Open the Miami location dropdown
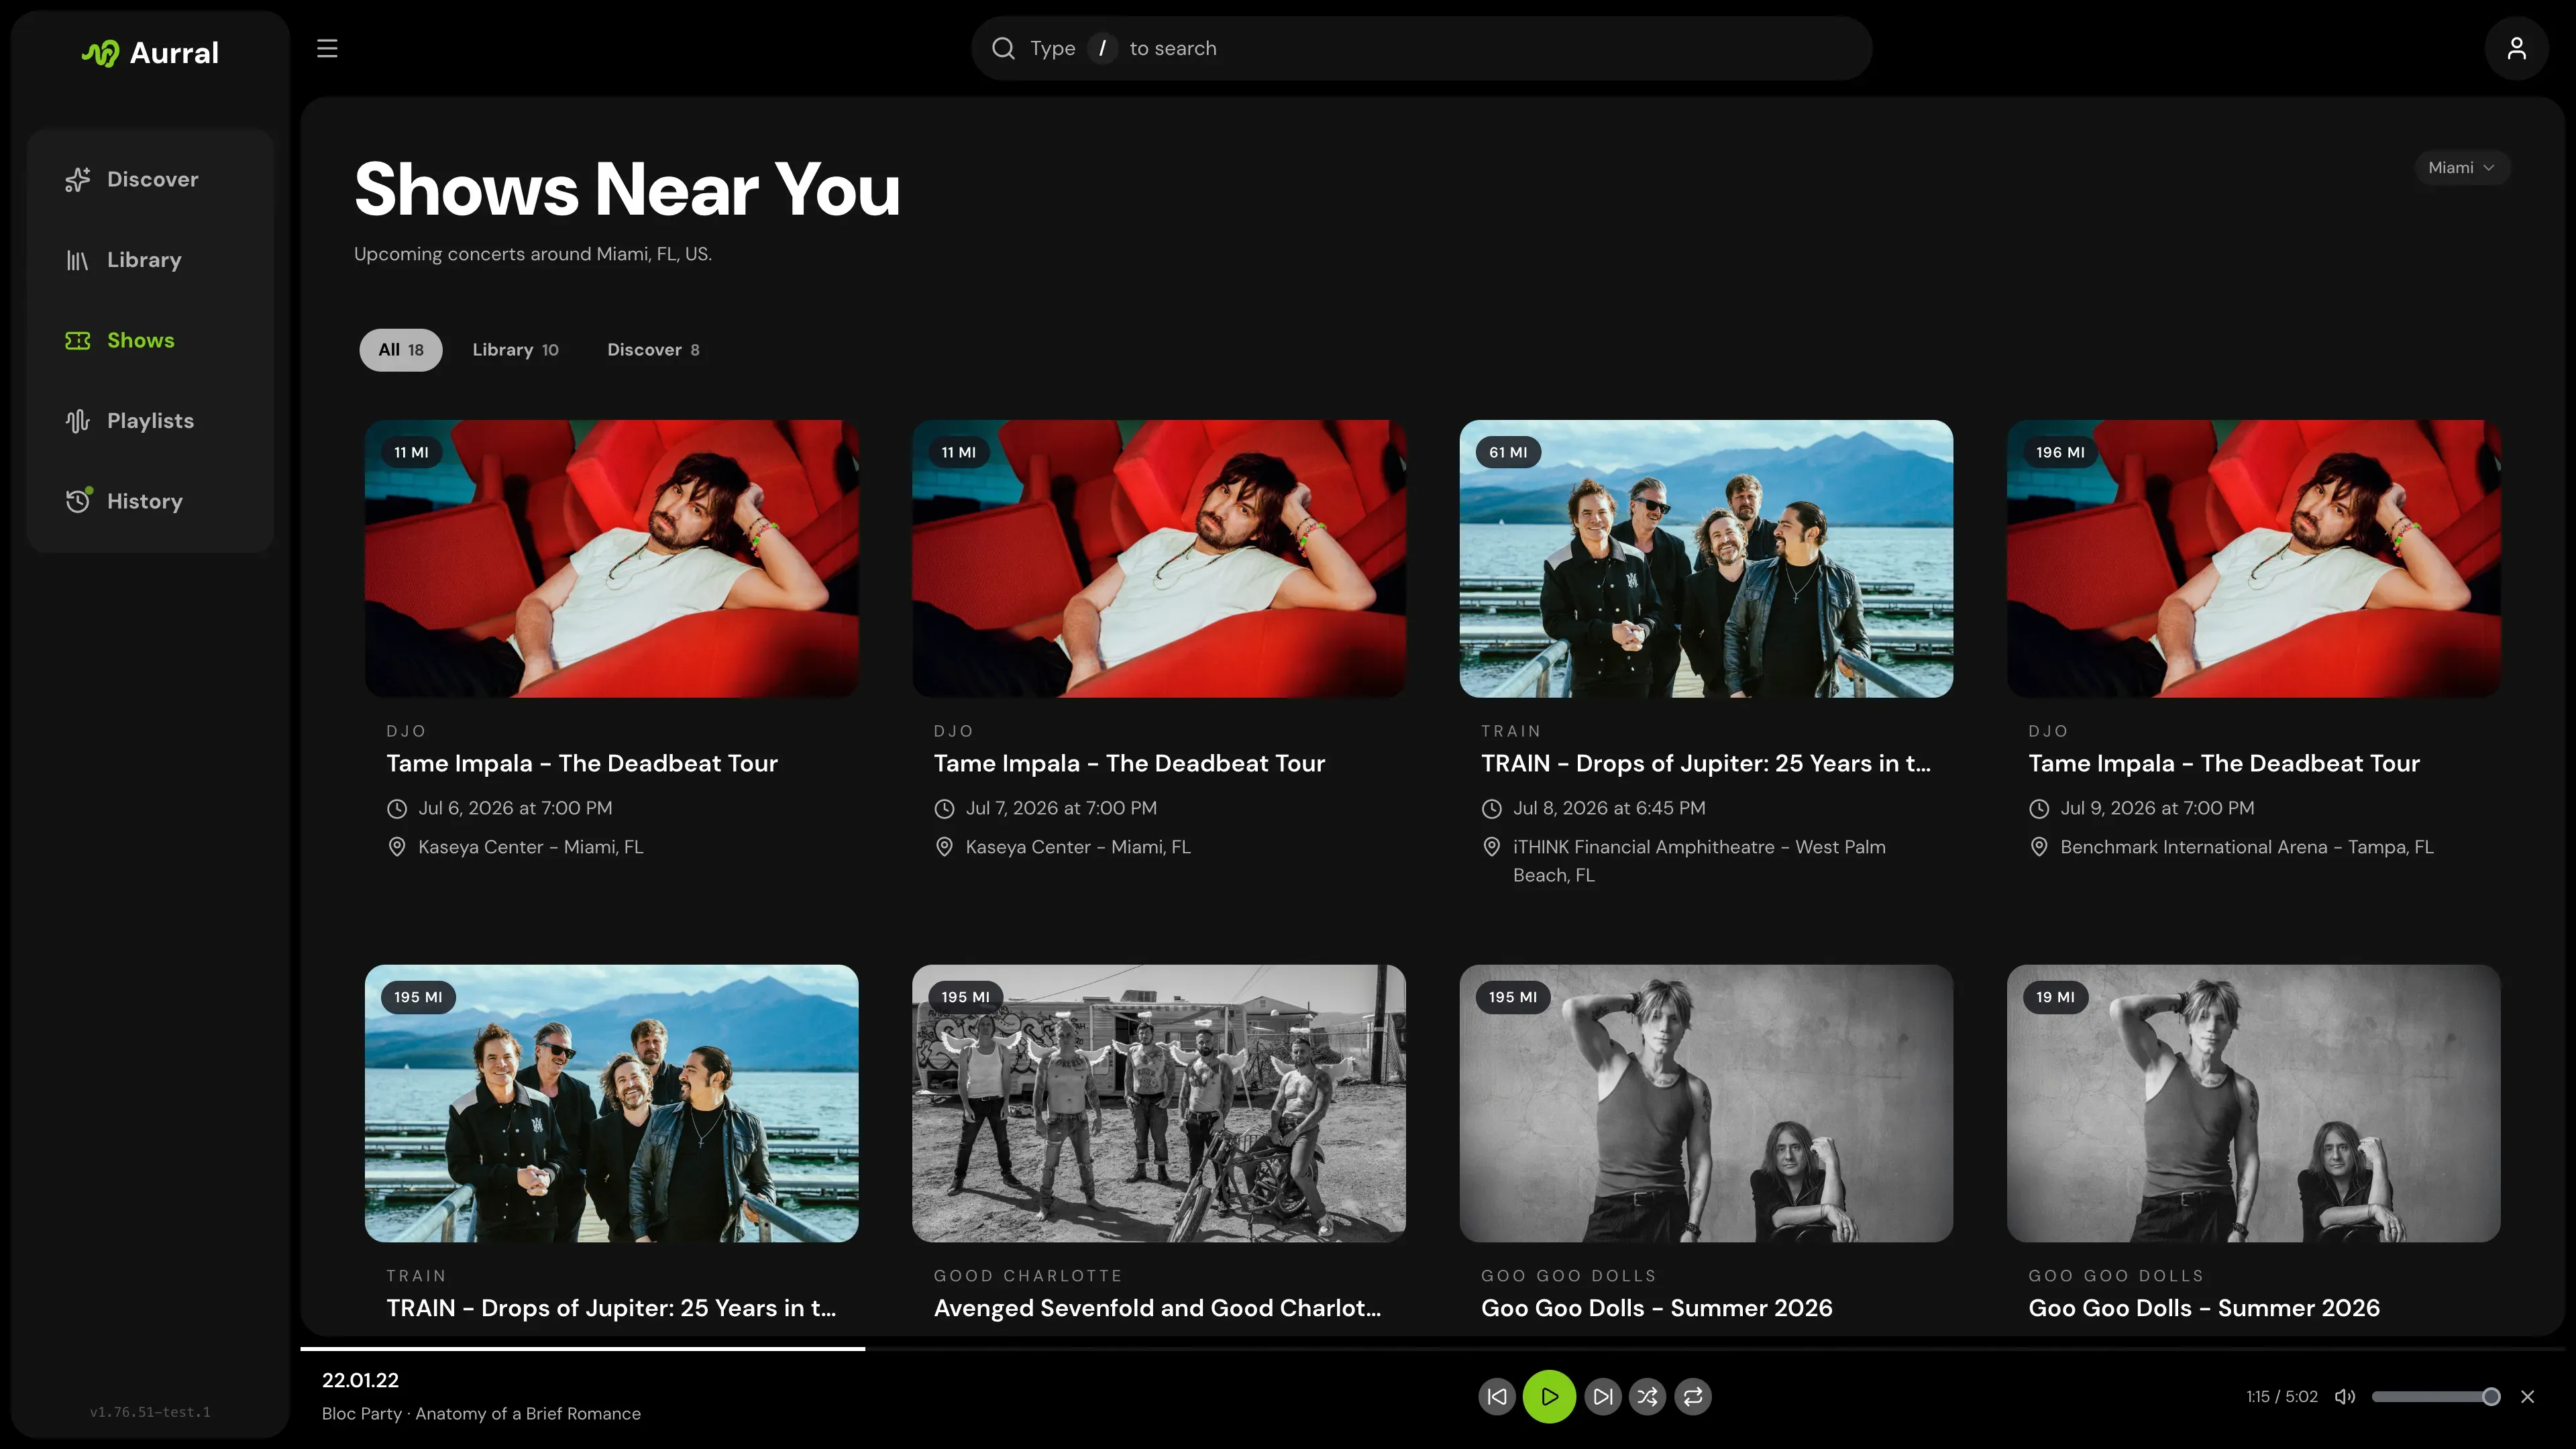Image resolution: width=2576 pixels, height=1449 pixels. pyautogui.click(x=2461, y=168)
